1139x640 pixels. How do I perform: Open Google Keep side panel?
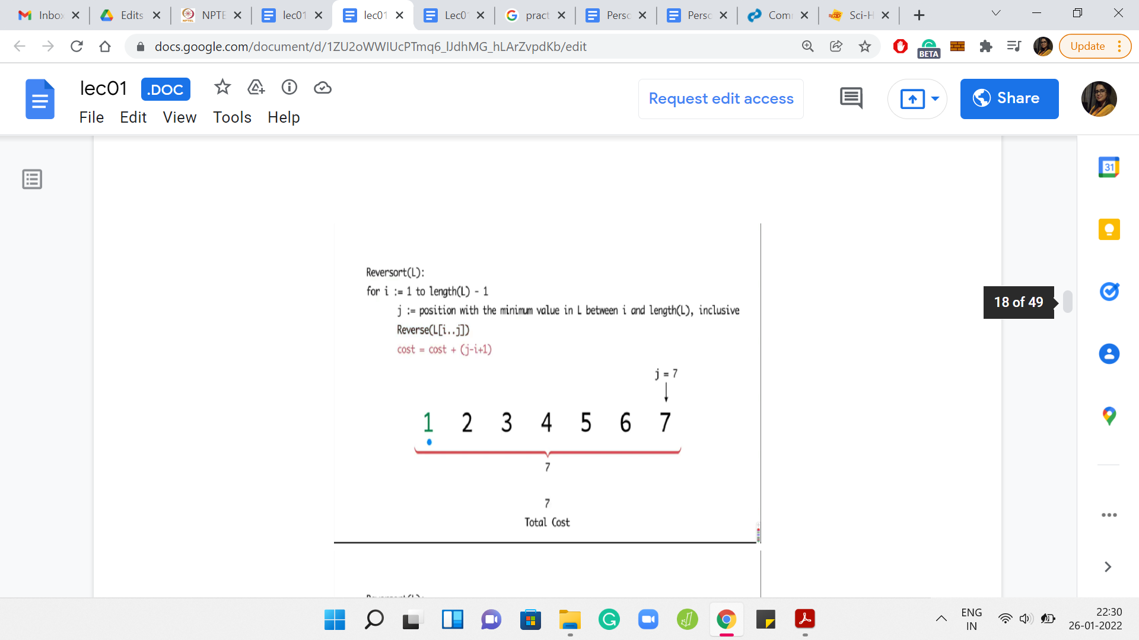1109,229
